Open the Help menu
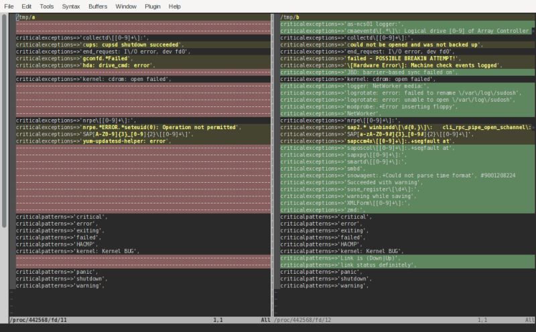536x332 pixels. coord(174,6)
